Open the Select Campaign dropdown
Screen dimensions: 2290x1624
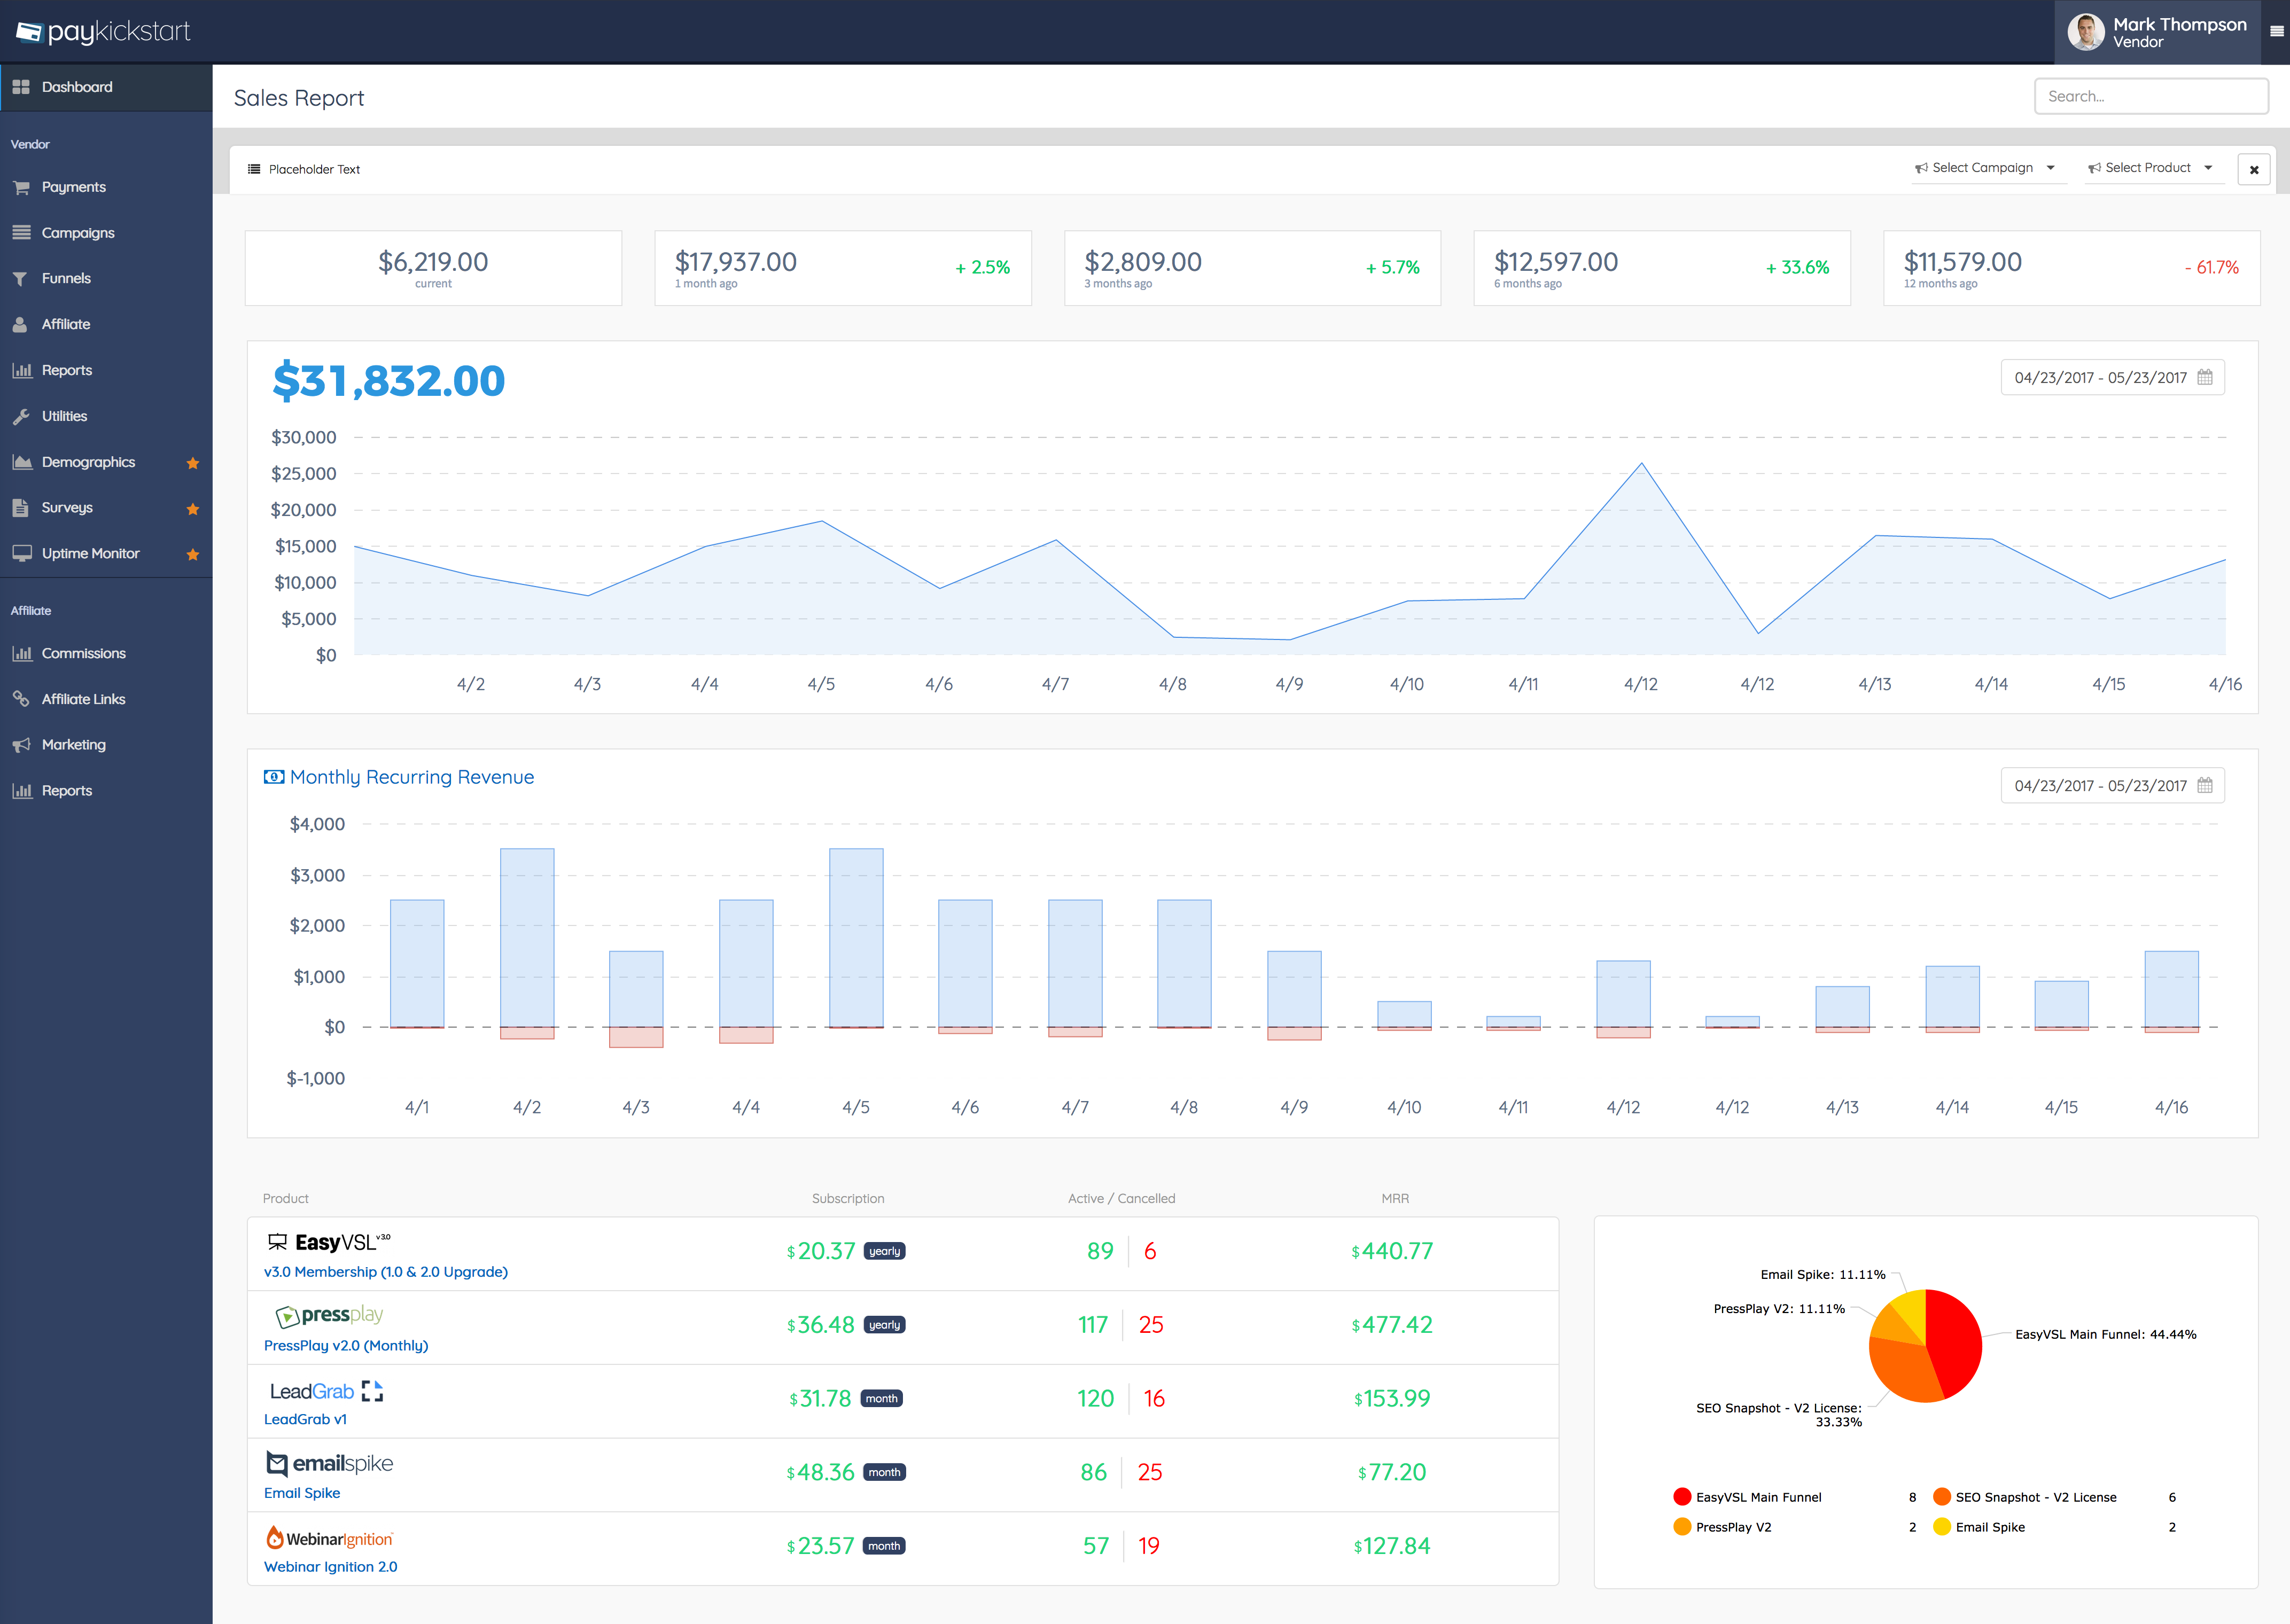[x=1984, y=168]
